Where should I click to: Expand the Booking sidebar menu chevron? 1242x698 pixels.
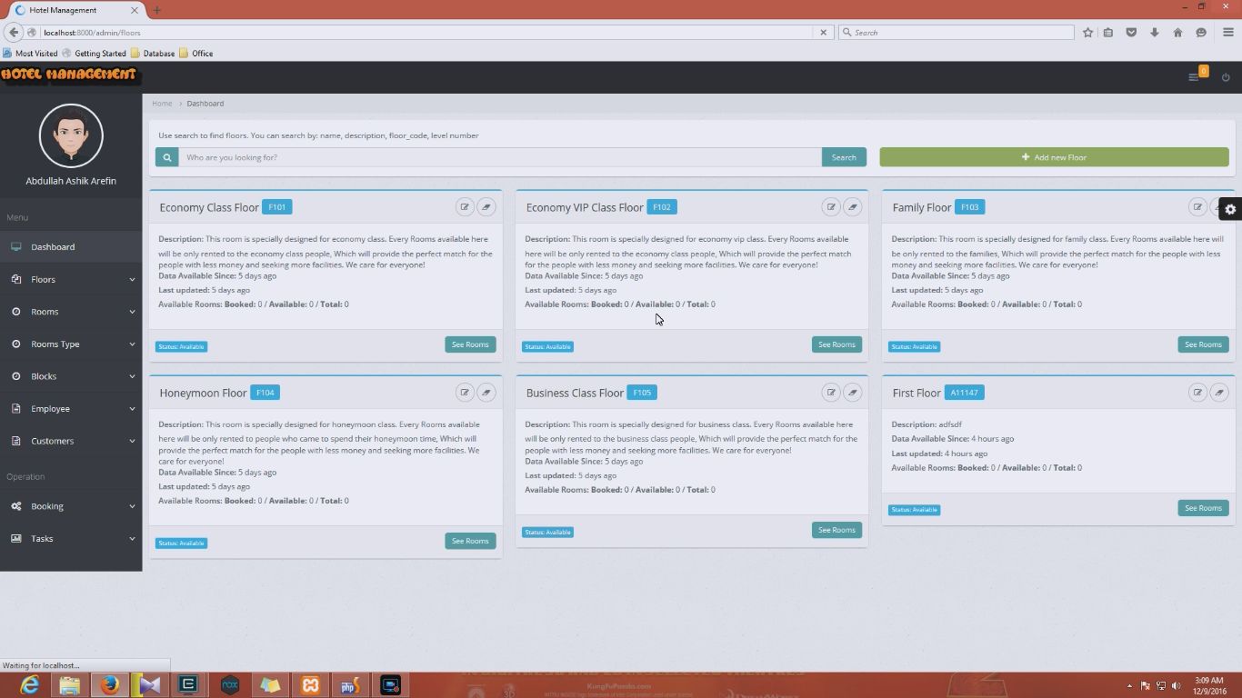pyautogui.click(x=132, y=506)
